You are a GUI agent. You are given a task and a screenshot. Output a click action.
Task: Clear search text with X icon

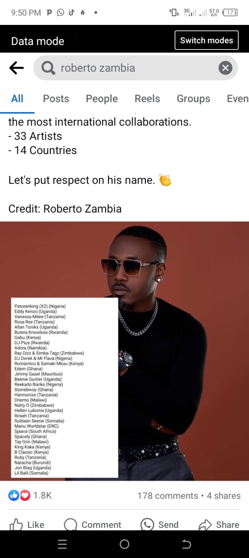point(226,68)
